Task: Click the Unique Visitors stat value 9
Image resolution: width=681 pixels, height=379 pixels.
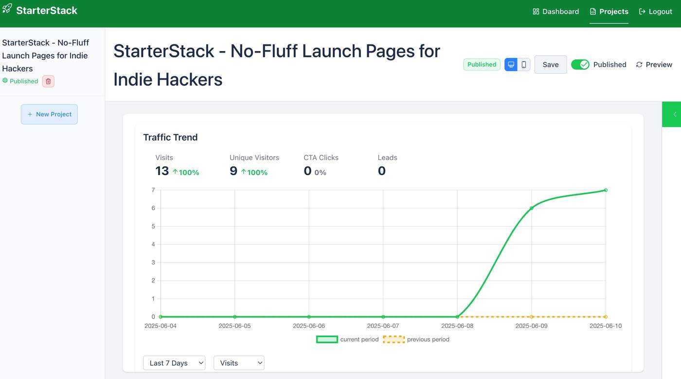Action: [233, 171]
